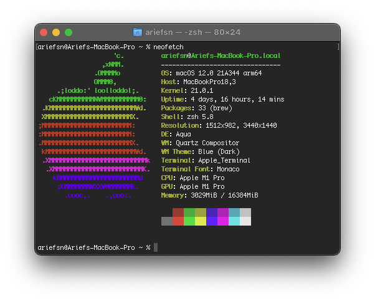
Task: Click the CPU line 'Apple M1 Pro'
Action: [x=202, y=178]
